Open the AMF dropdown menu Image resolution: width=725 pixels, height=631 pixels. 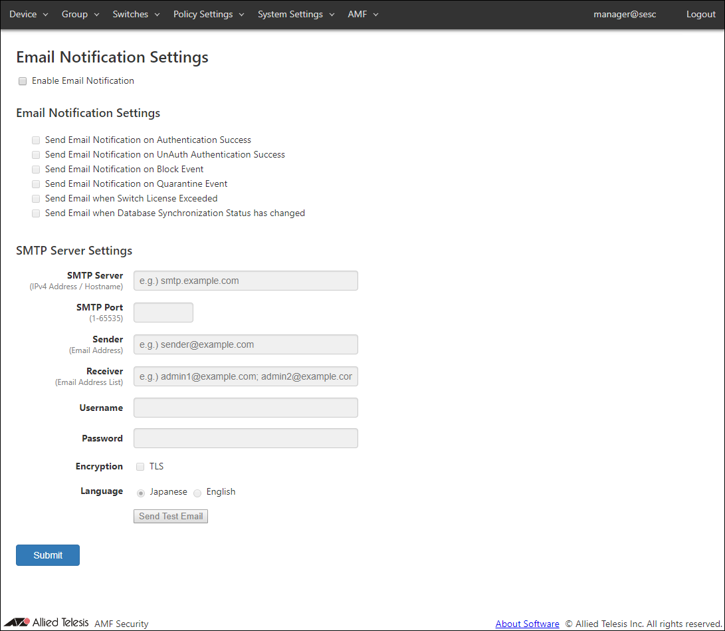tap(363, 14)
